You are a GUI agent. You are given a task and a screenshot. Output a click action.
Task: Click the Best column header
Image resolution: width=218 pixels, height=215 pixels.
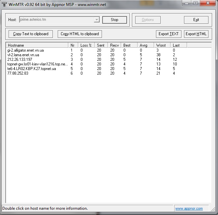click(129, 45)
